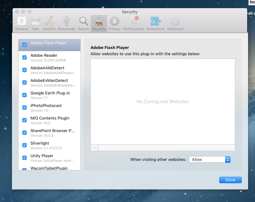Select Adobe Reader in the plug-in list
The height and width of the screenshot is (202, 255).
coord(49,58)
